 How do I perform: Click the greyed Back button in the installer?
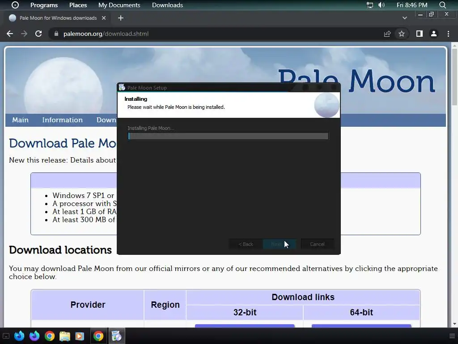[246, 244]
